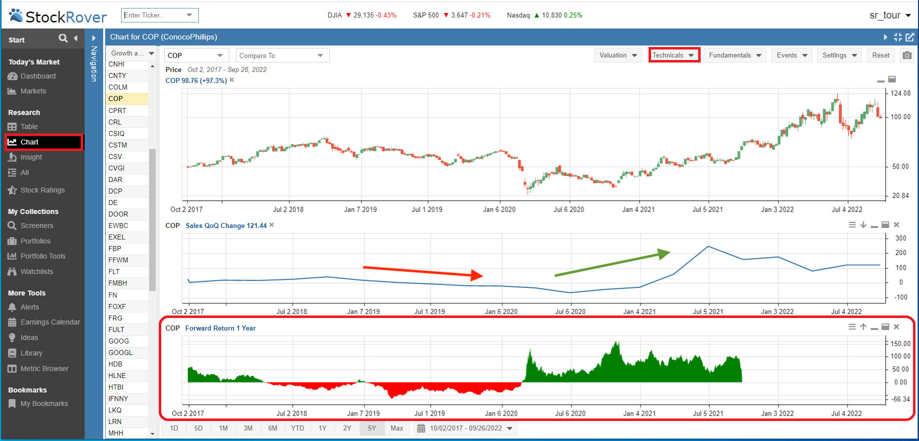Screen dimensions: 919x441
Task: Select the 1D time range
Action: (174, 428)
